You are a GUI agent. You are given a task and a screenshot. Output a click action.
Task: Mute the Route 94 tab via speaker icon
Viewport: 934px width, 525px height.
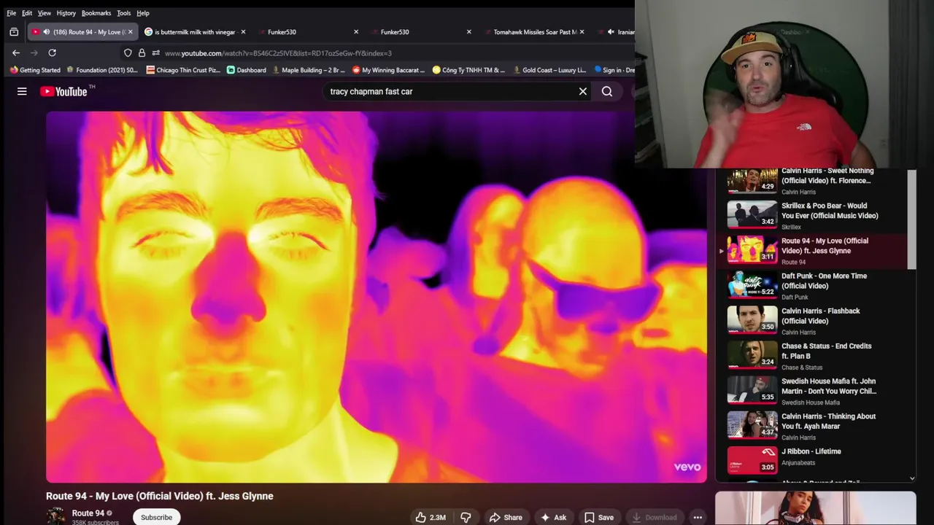pyautogui.click(x=47, y=32)
